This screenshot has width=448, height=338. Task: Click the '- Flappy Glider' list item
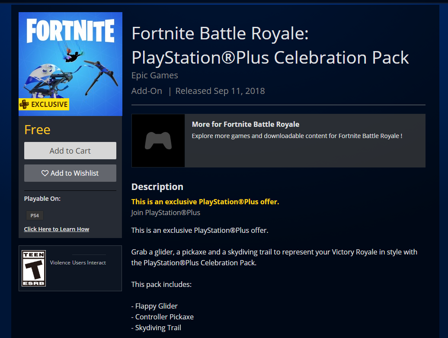(154, 306)
